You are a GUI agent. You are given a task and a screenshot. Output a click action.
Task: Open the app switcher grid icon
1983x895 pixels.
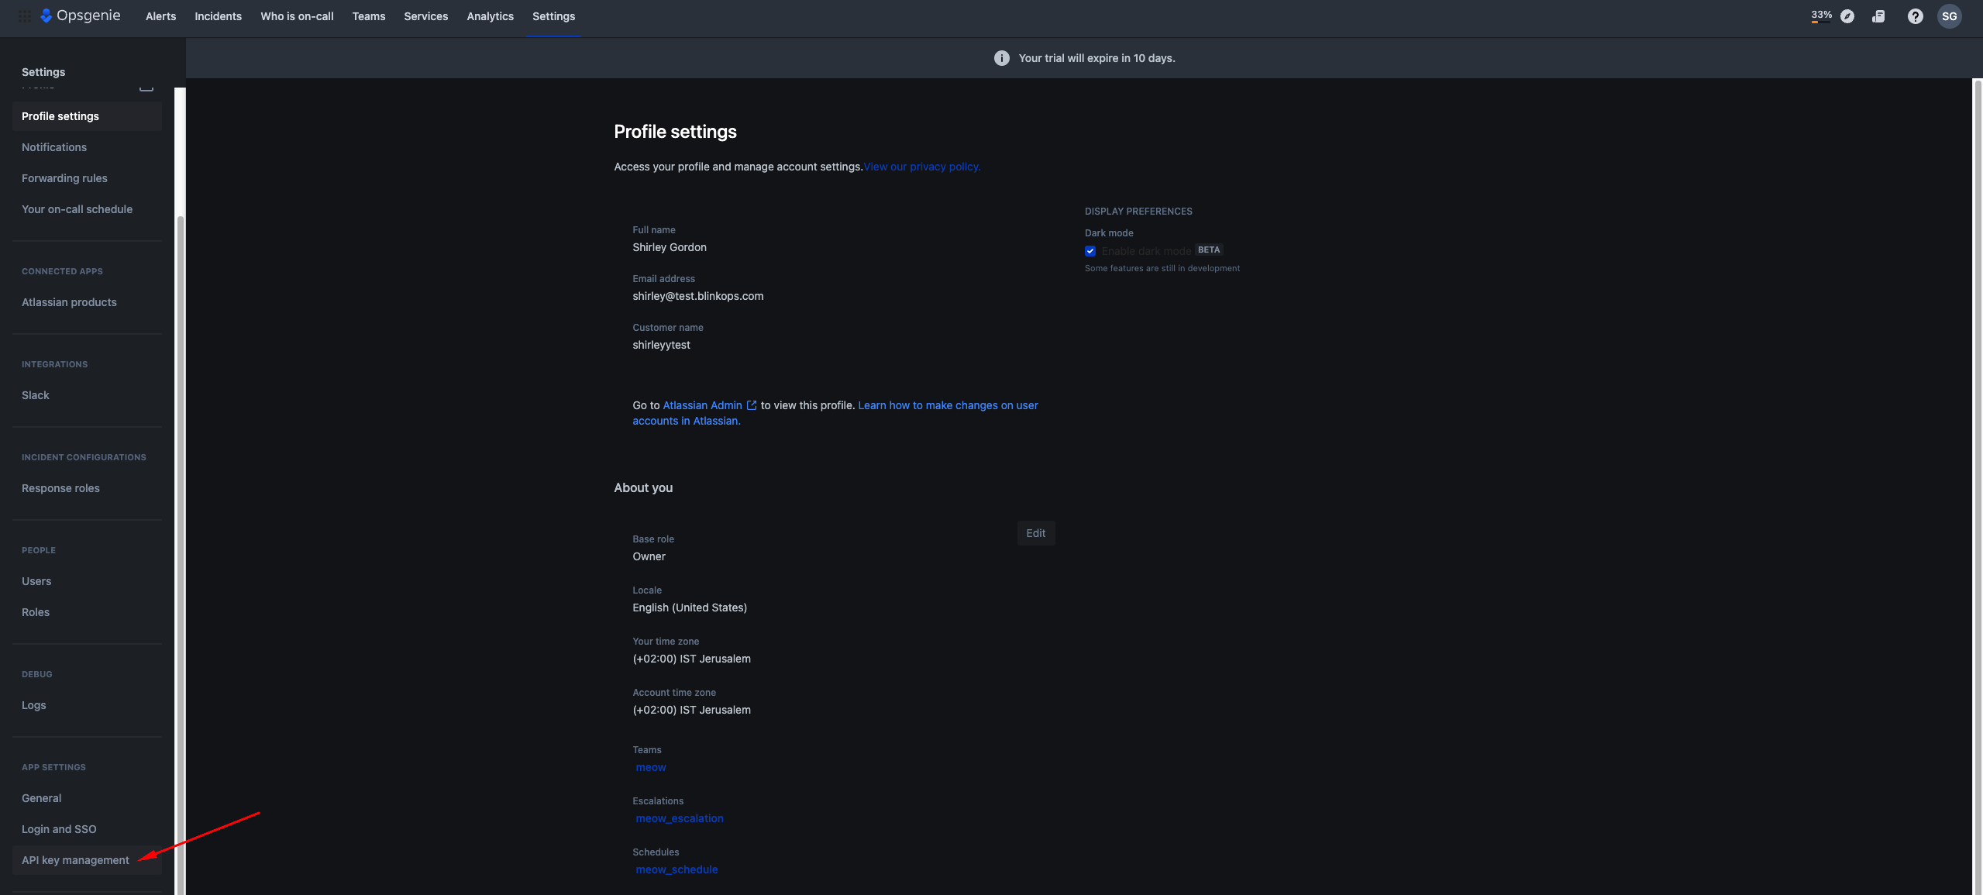click(x=25, y=16)
